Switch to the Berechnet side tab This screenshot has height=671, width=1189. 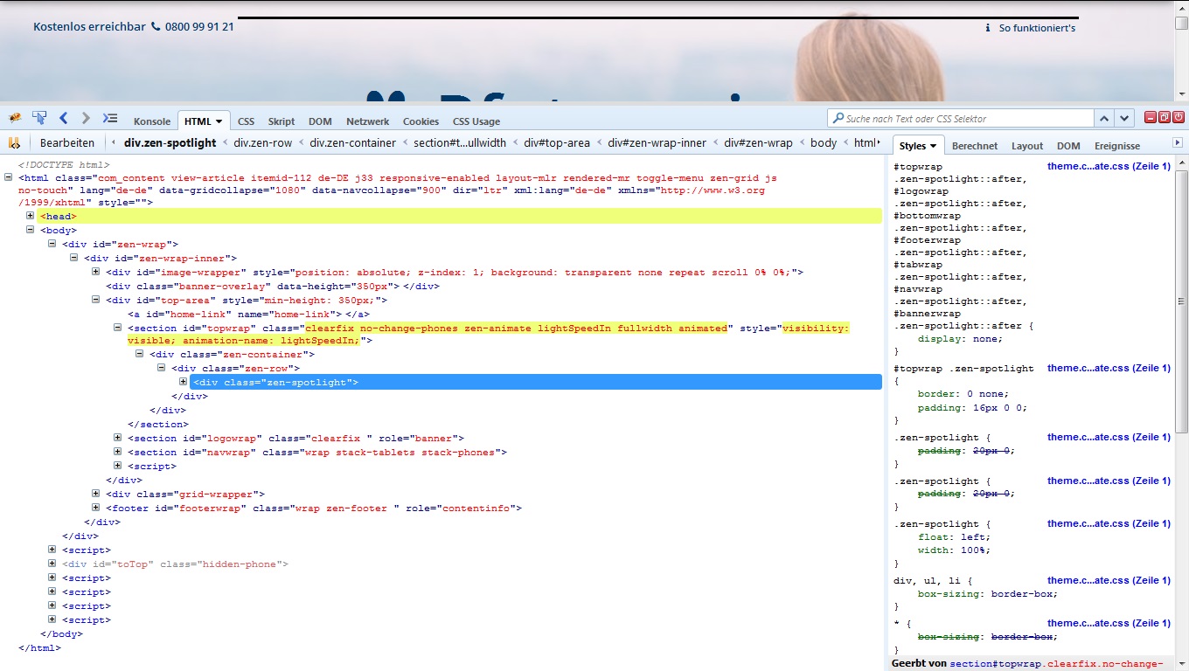tap(975, 146)
